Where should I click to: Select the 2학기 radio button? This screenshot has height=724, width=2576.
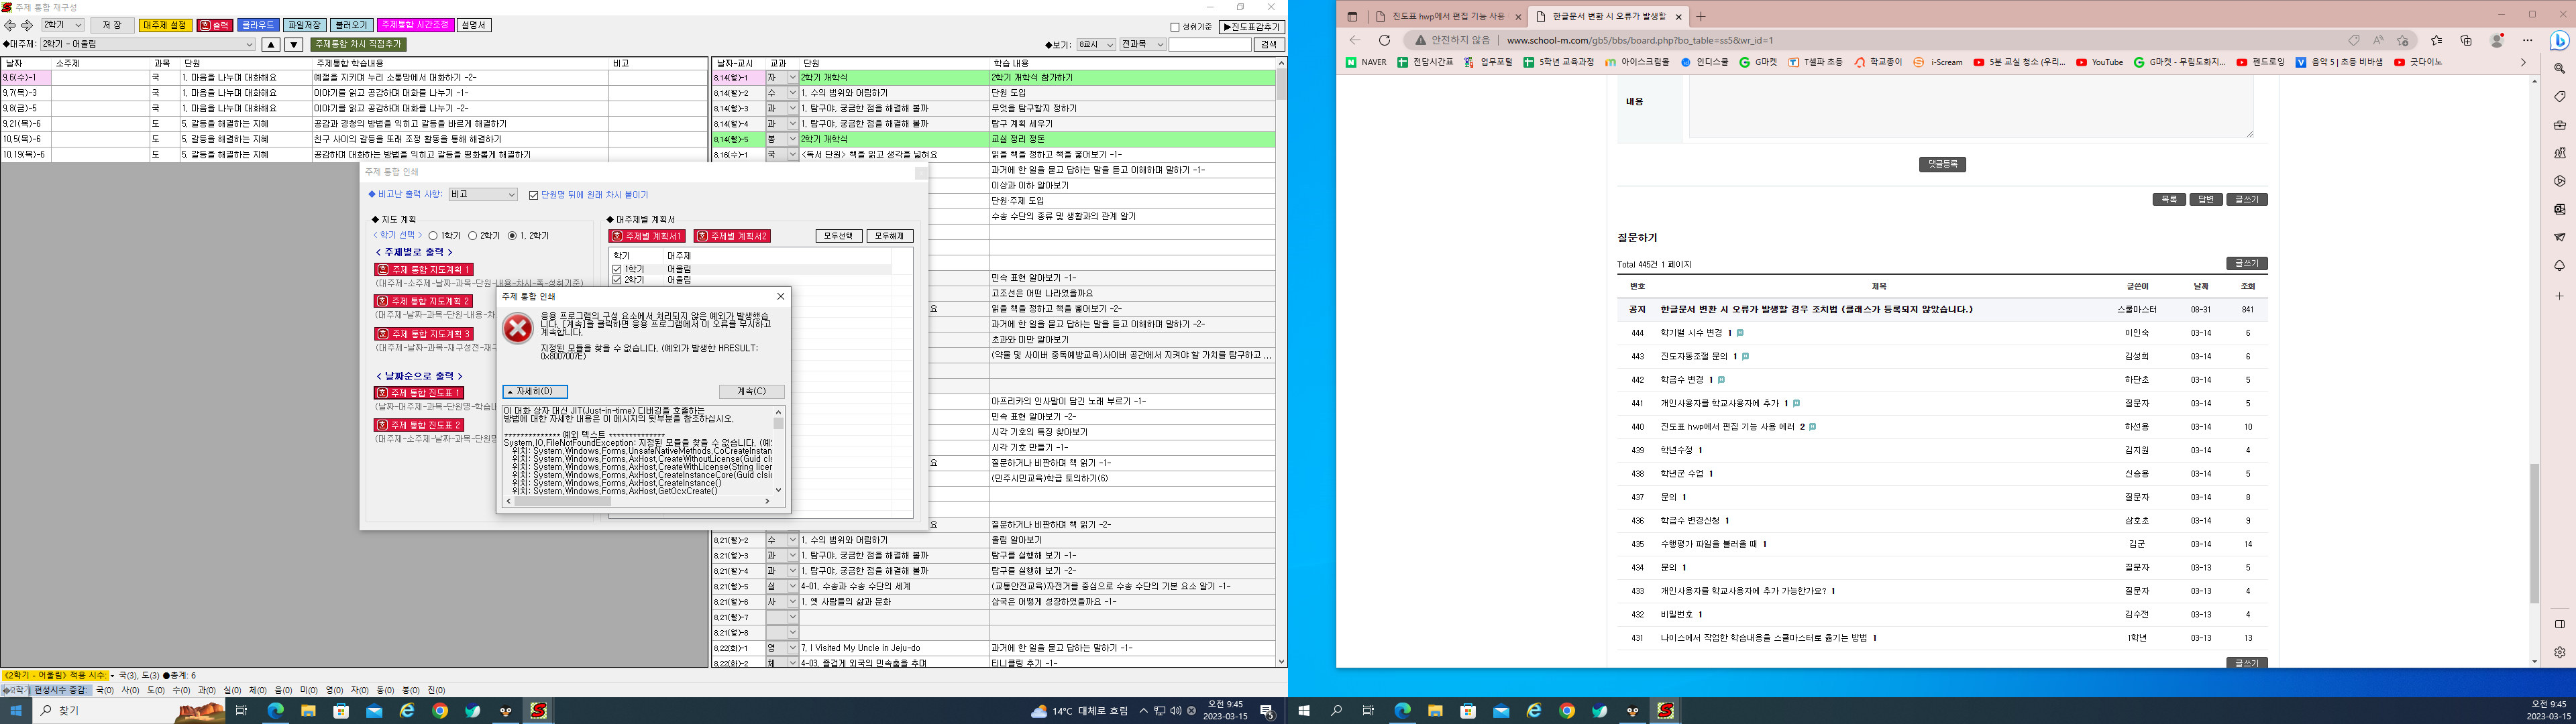click(x=473, y=236)
